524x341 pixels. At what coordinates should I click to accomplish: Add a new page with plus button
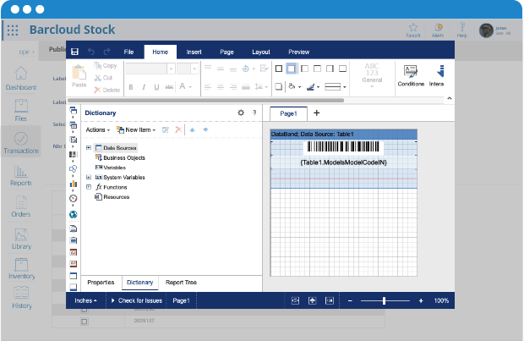(x=316, y=113)
